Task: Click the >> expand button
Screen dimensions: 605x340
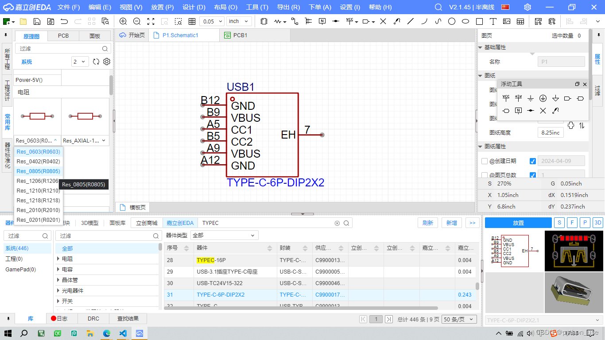Action: click(x=473, y=223)
